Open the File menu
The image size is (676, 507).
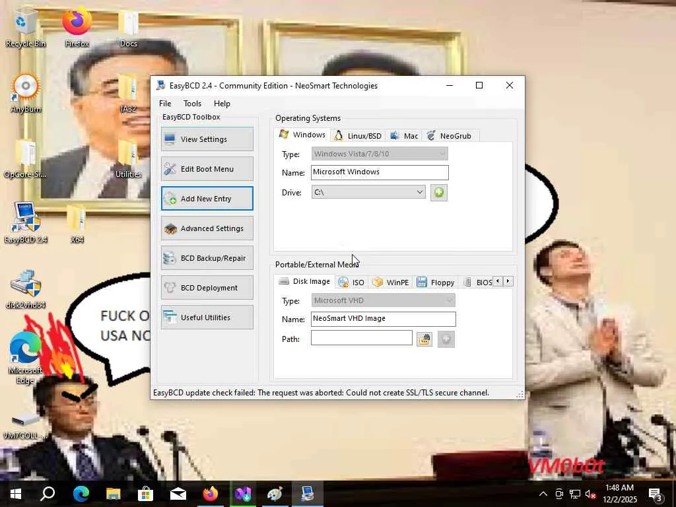(x=165, y=104)
